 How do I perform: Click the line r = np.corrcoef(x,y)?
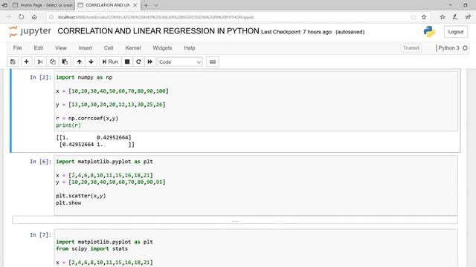tap(87, 119)
